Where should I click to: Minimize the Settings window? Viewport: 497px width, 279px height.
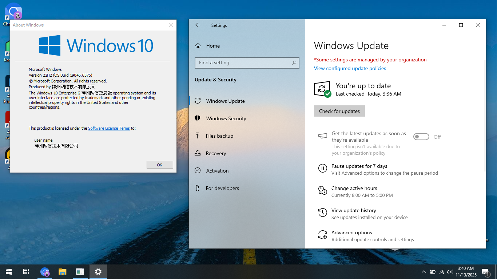tap(444, 25)
